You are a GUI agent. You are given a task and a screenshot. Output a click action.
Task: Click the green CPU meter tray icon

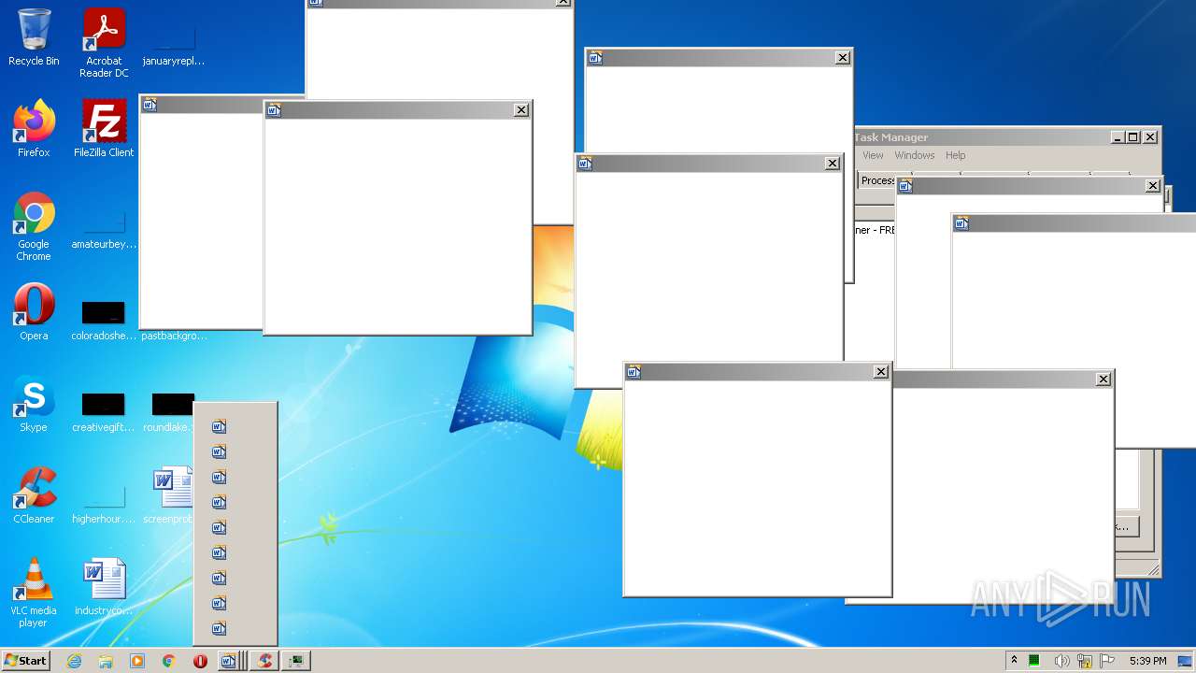[1034, 661]
